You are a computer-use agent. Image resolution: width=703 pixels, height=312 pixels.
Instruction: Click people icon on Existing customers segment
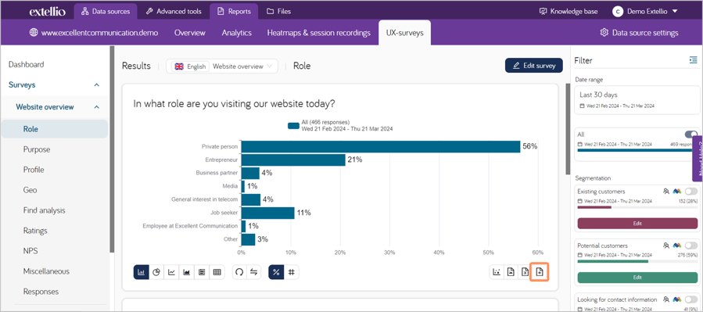pos(666,192)
